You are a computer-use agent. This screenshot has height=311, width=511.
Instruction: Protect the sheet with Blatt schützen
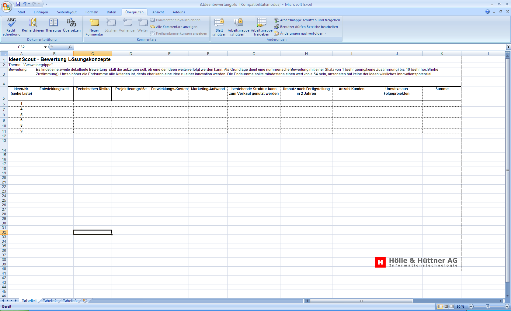pyautogui.click(x=219, y=27)
